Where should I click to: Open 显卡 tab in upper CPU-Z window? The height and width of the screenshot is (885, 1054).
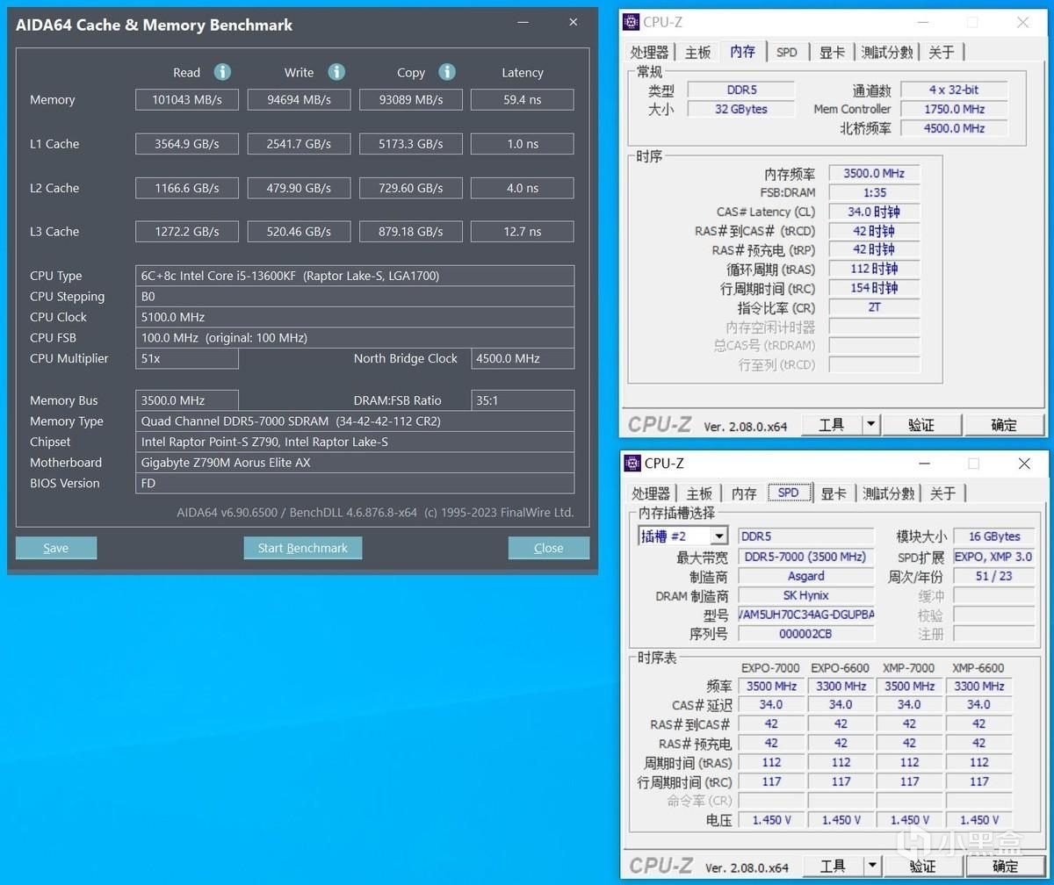click(832, 53)
